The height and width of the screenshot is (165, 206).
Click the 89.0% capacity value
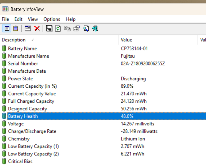click(x=127, y=86)
